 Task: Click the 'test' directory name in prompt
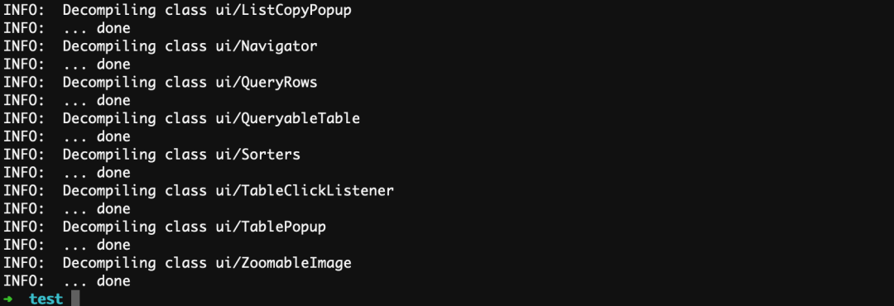coord(46,299)
